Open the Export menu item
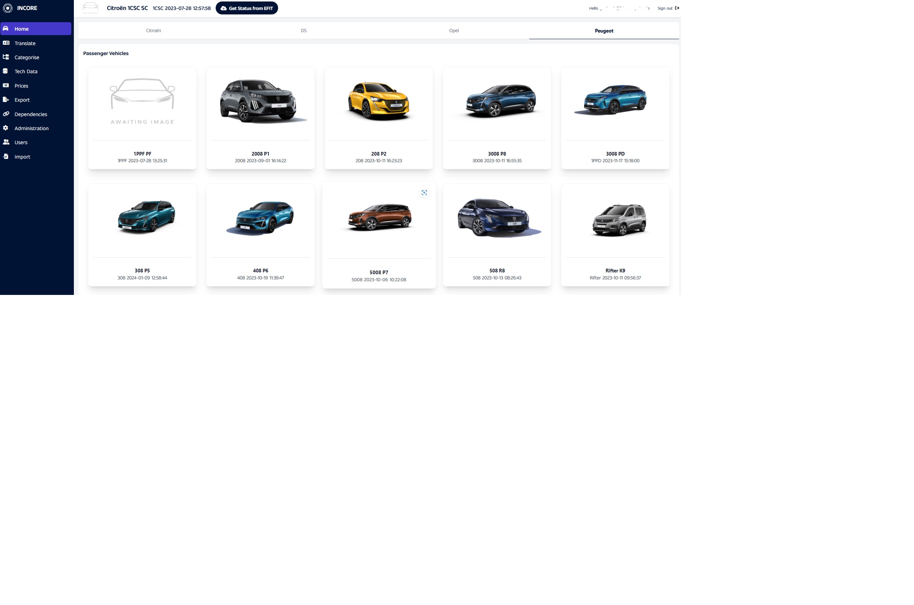 [36, 100]
